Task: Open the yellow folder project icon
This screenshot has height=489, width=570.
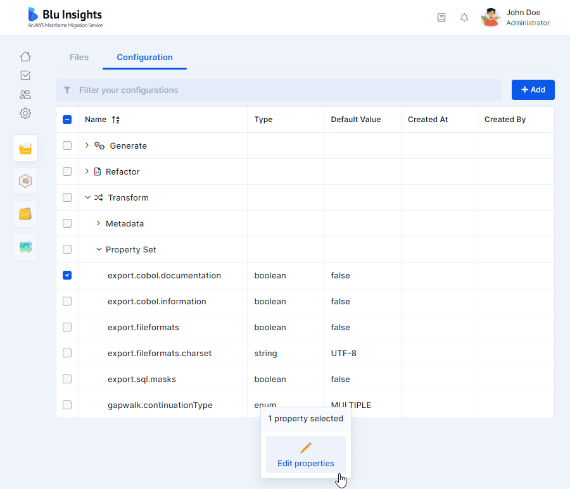Action: click(25, 148)
